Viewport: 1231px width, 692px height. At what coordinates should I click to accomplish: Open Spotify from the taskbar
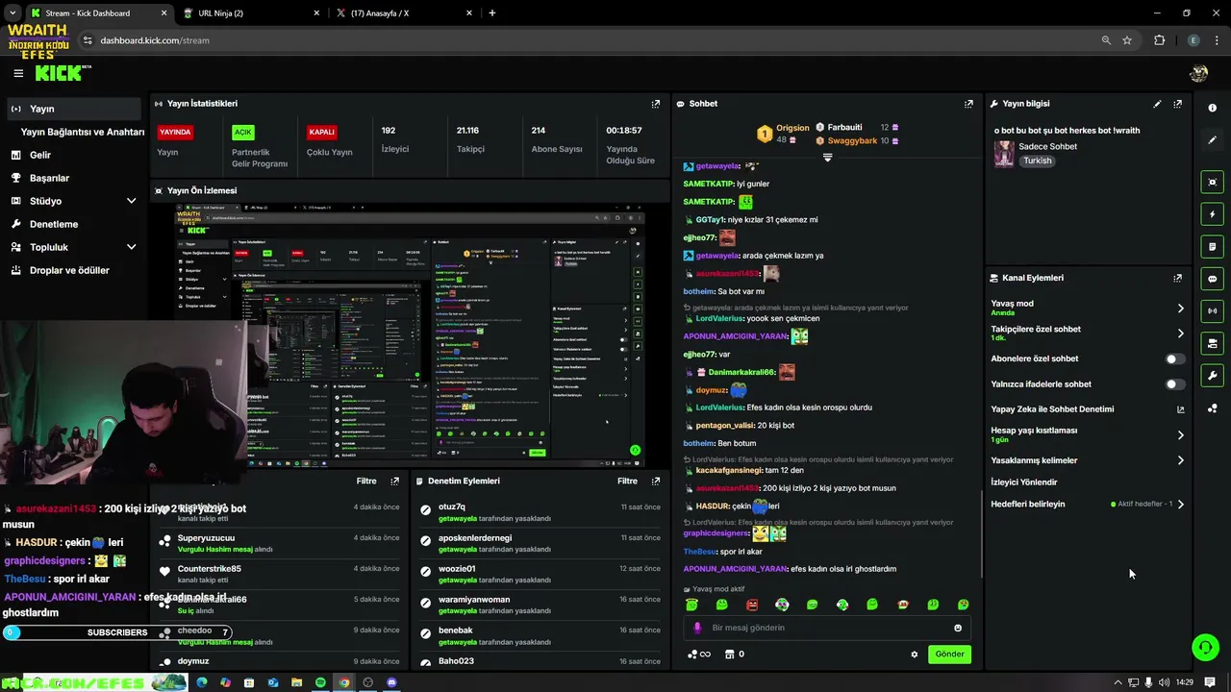pyautogui.click(x=320, y=682)
